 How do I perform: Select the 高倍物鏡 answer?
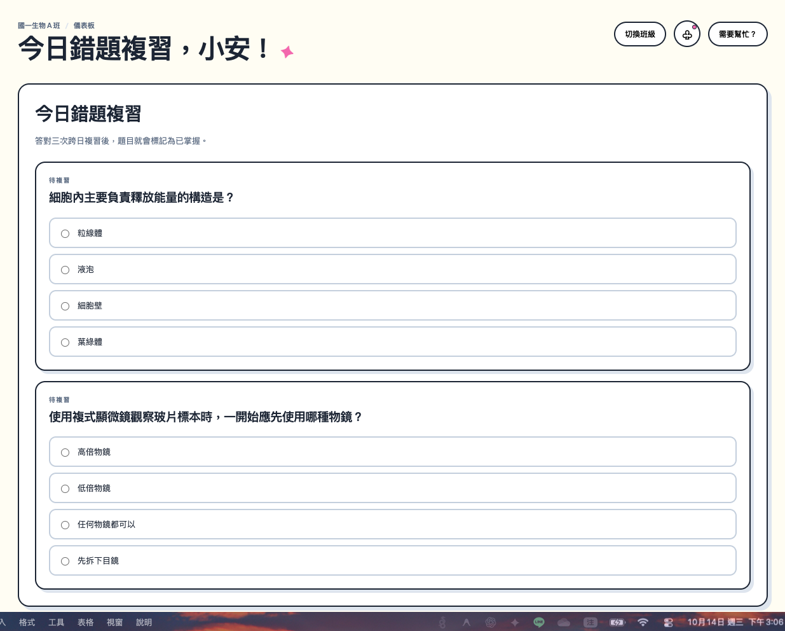click(393, 452)
